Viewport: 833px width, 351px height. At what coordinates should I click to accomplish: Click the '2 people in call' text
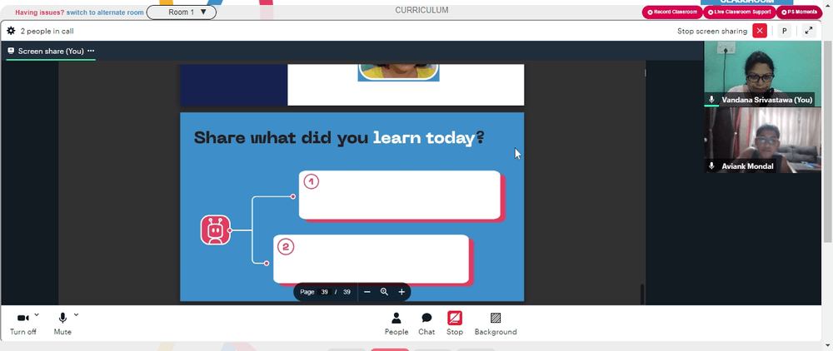coord(47,32)
